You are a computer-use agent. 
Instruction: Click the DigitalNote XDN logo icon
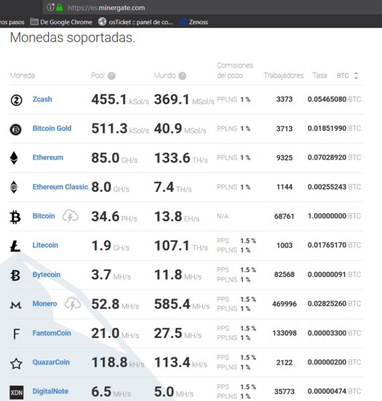point(17,392)
